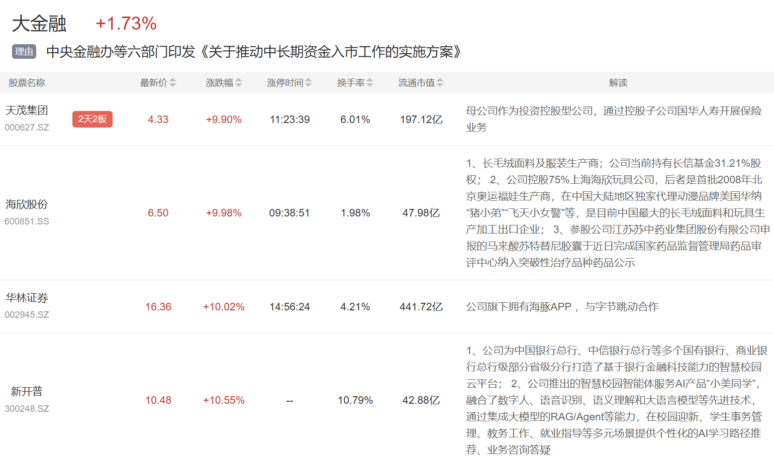
Task: Sort by 最新价 column arrows
Action: (172, 83)
